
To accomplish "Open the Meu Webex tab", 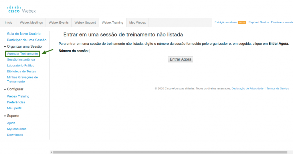I will click(x=138, y=23).
